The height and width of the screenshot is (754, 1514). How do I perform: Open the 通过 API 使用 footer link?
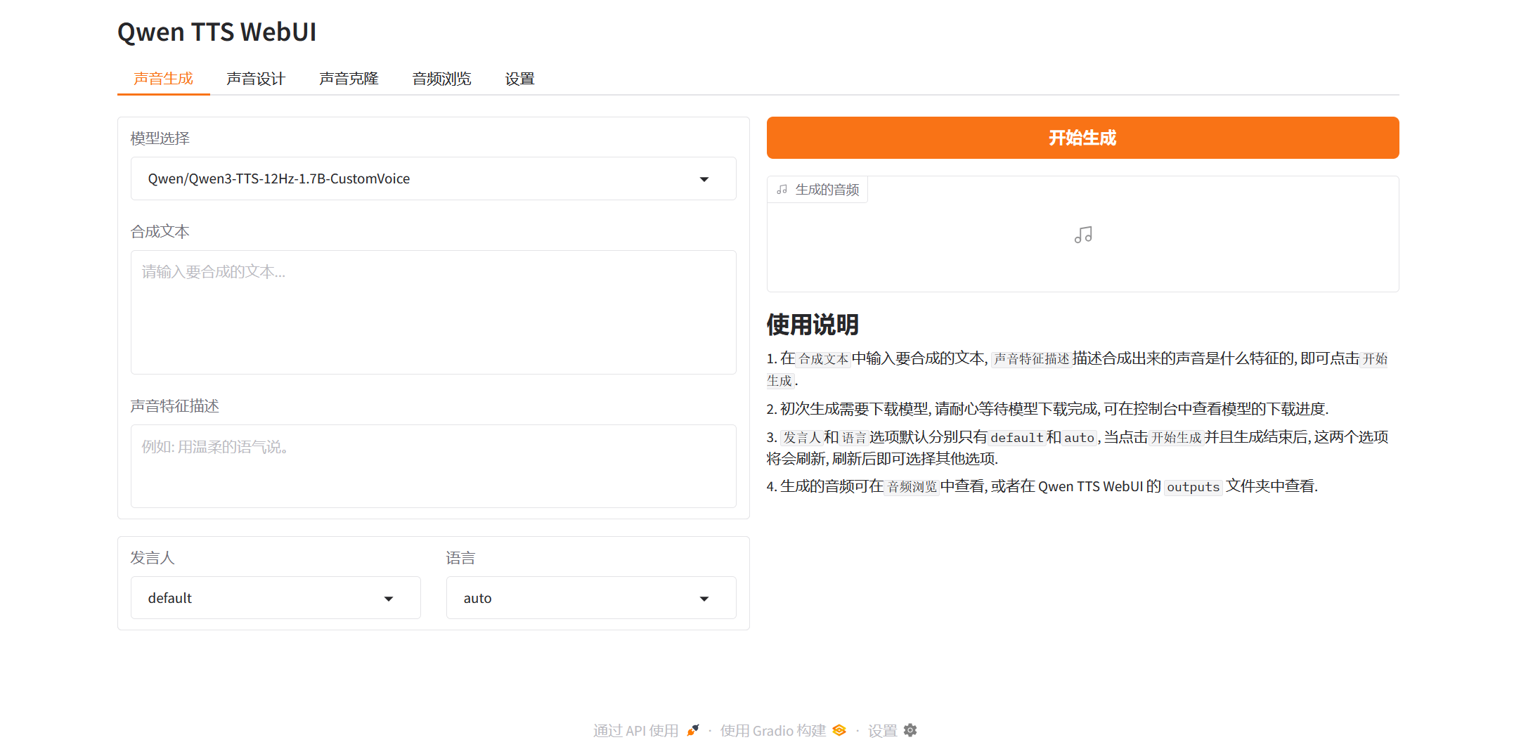point(635,731)
